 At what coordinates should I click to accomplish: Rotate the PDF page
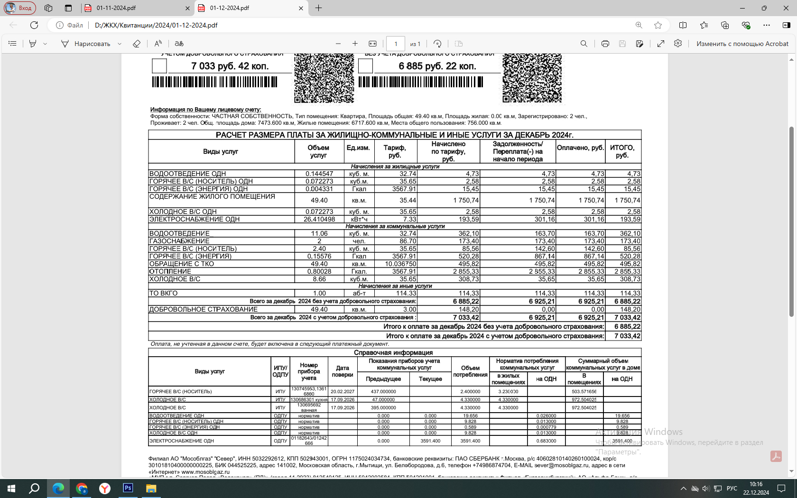coord(437,44)
